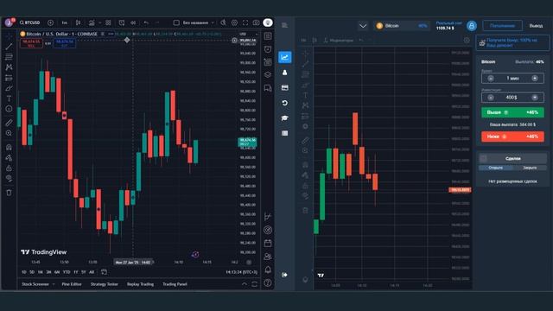Select the text tool in TradingView's left toolbar
The image size is (553, 311).
click(x=9, y=98)
